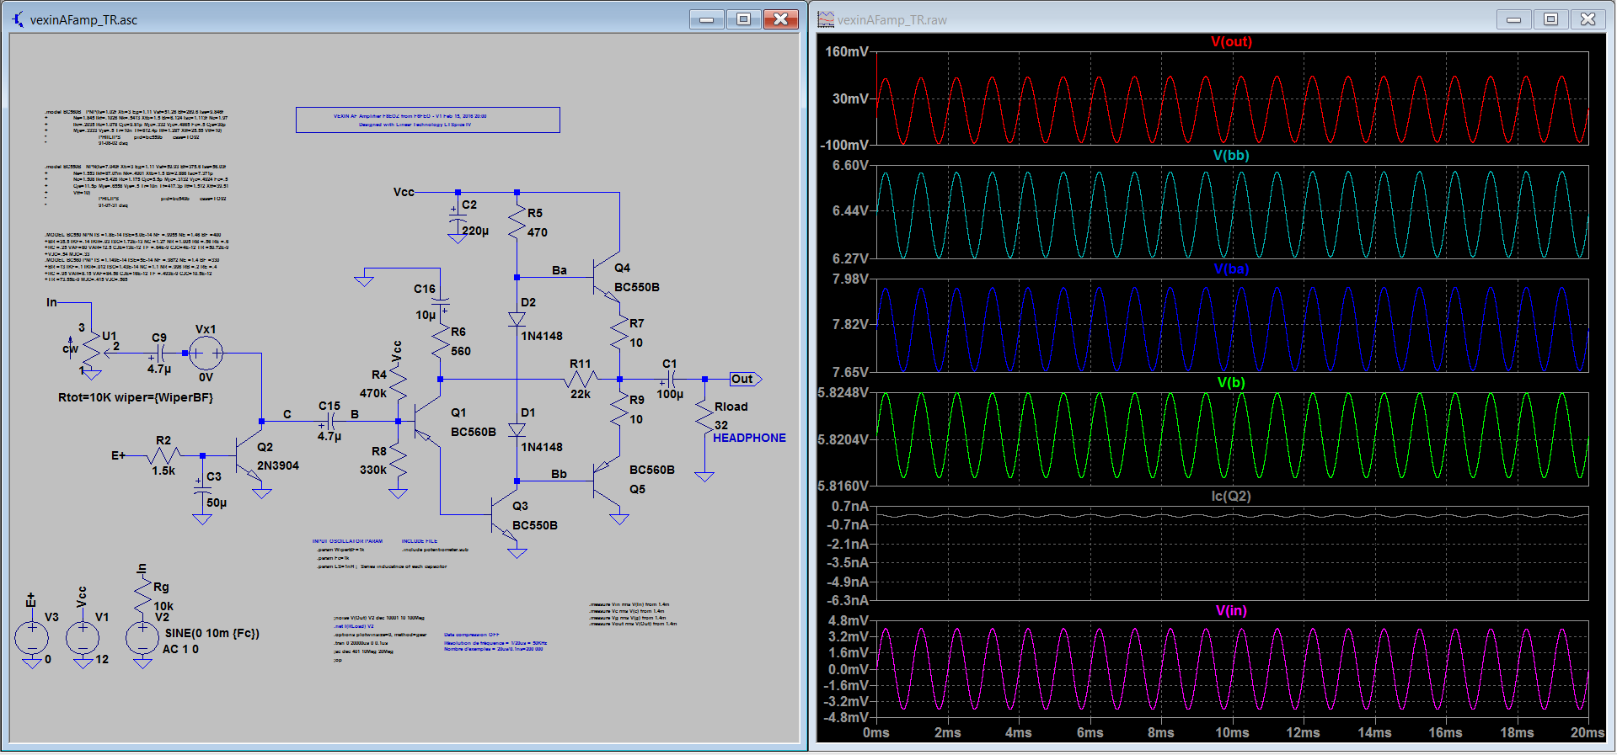Click the R5 470 resistor symbol
The width and height of the screenshot is (1617, 755).
[517, 222]
